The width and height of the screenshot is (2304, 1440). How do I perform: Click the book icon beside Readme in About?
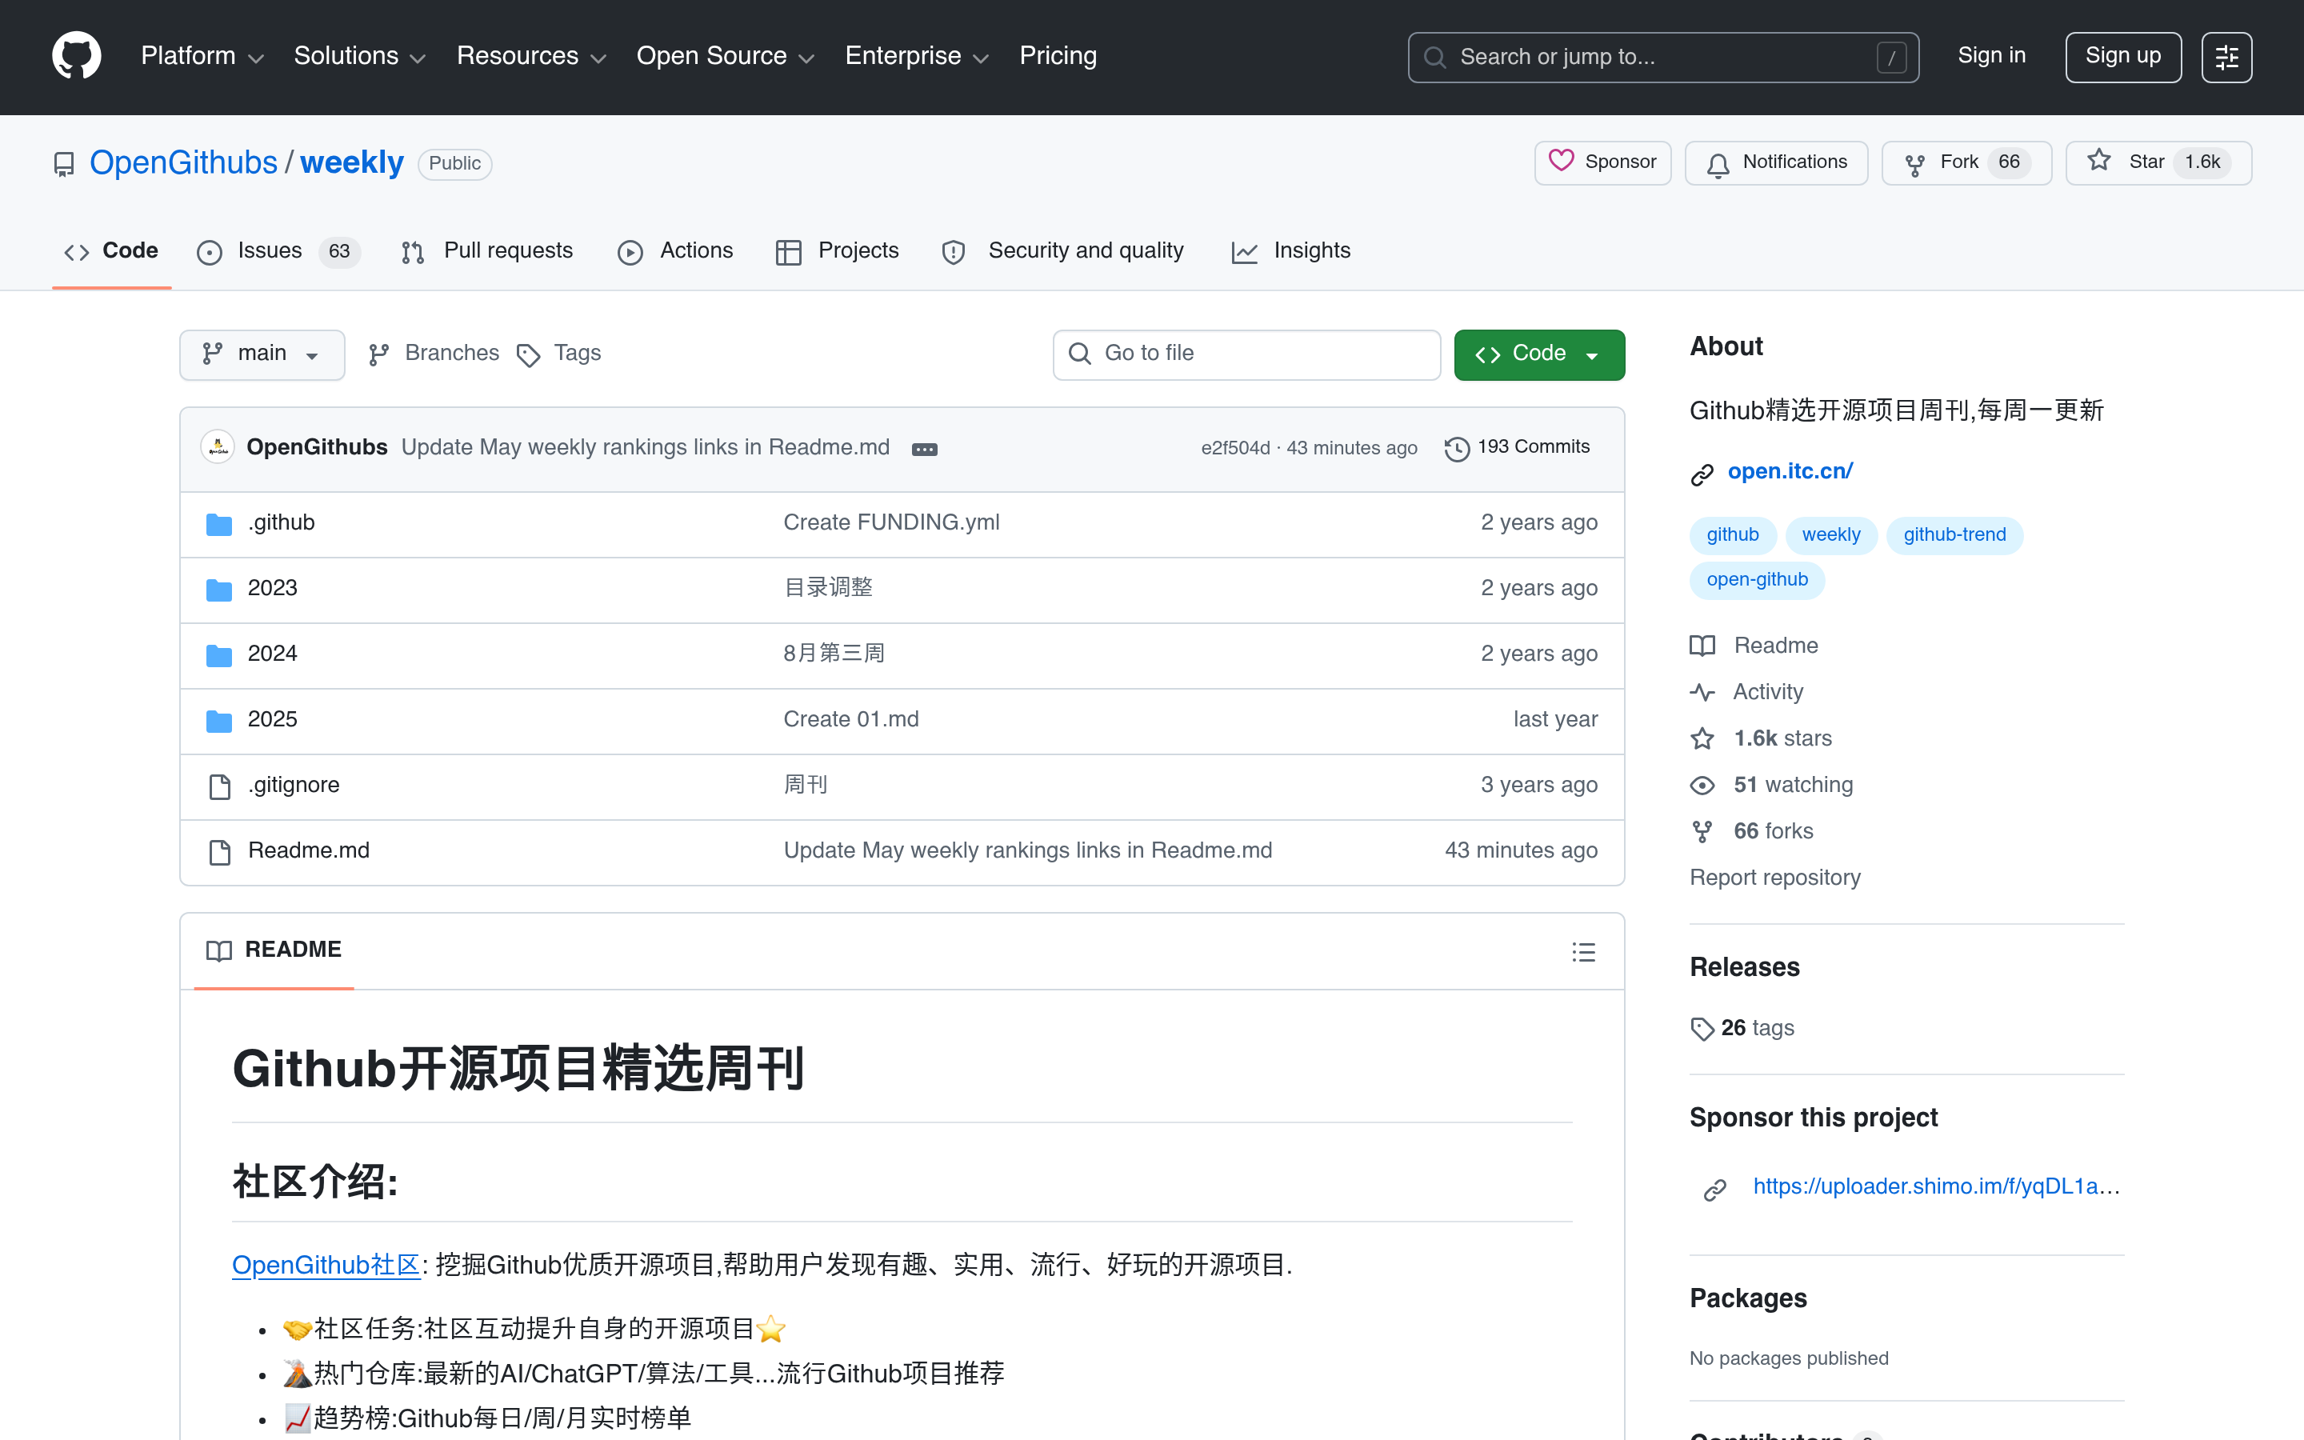(x=1702, y=646)
